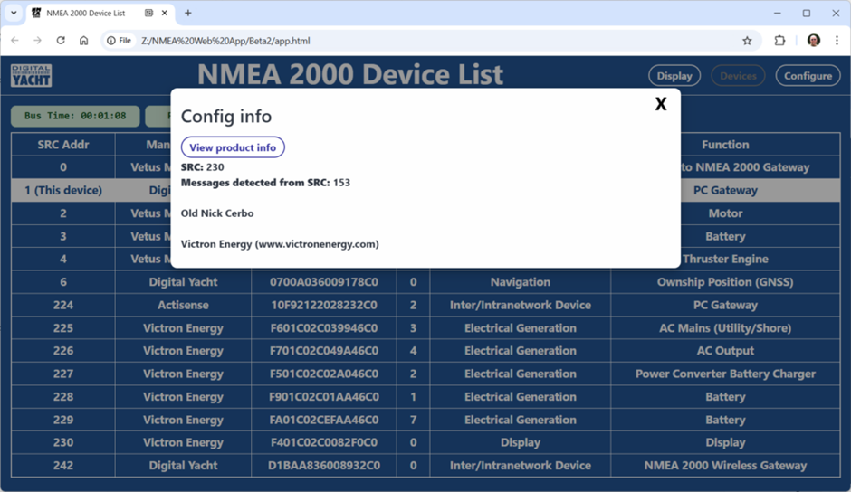Reload the page with the refresh icon
Screen dimensions: 851x492
tap(61, 41)
